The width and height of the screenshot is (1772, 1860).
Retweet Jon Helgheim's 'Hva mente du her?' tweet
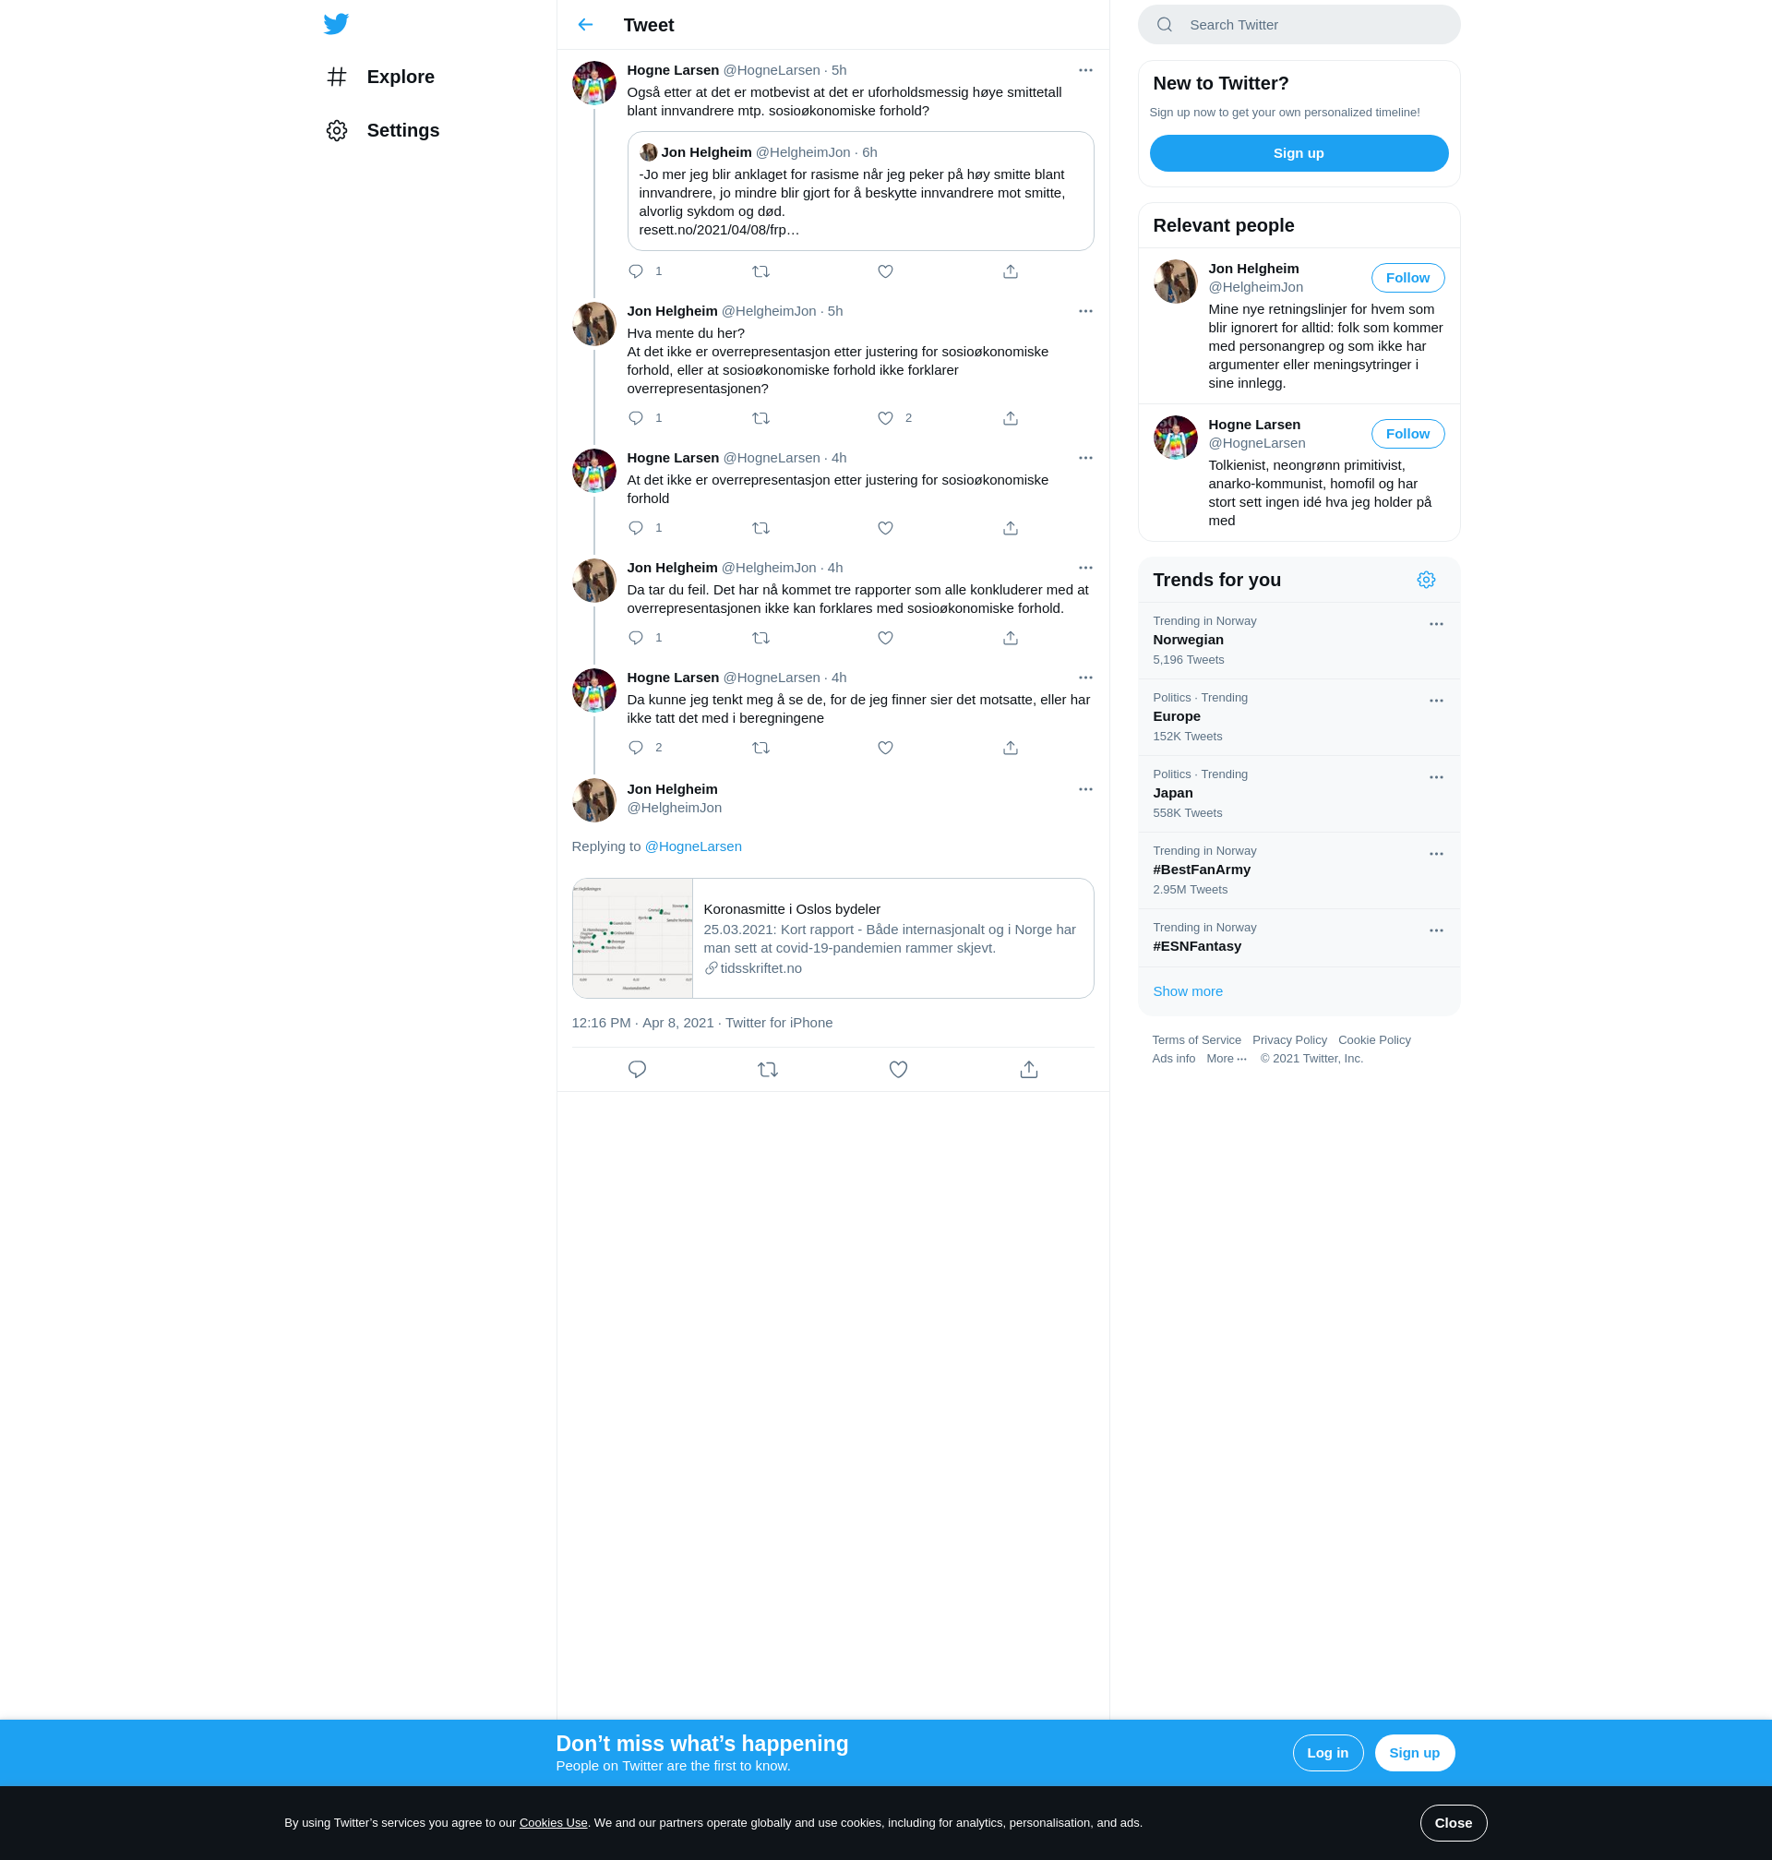click(x=760, y=417)
